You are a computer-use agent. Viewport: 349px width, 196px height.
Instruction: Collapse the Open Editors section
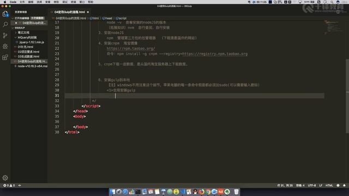29,18
